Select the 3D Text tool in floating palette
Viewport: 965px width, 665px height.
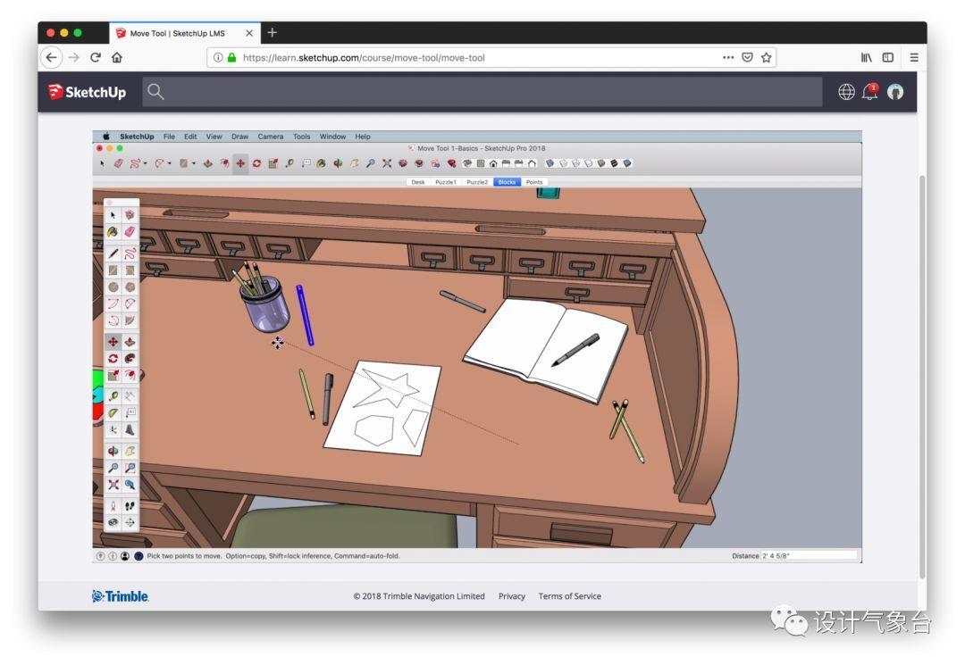(x=130, y=429)
